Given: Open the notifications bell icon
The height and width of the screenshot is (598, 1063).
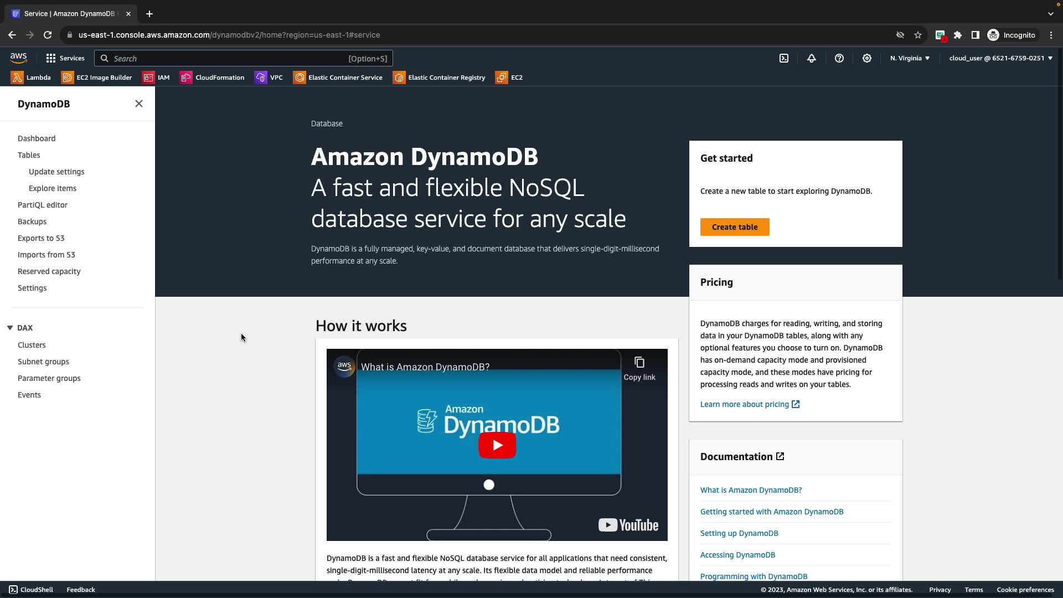Looking at the screenshot, I should point(812,58).
